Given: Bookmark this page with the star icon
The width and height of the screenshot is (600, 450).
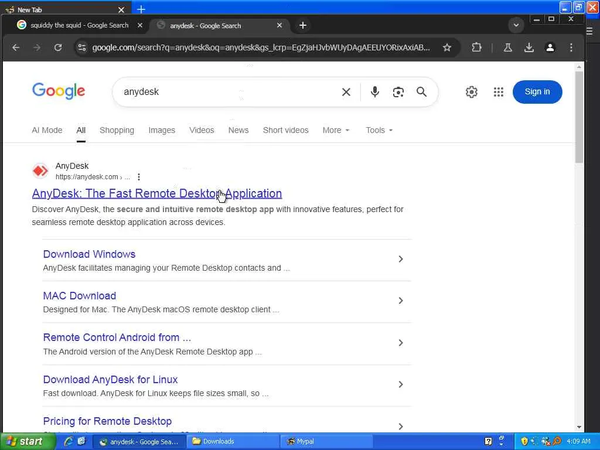Looking at the screenshot, I should [x=446, y=47].
